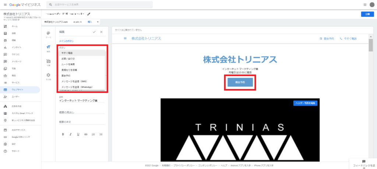Choose 今すぐ電話 from button dropdown
377x169 pixels.
click(82, 53)
